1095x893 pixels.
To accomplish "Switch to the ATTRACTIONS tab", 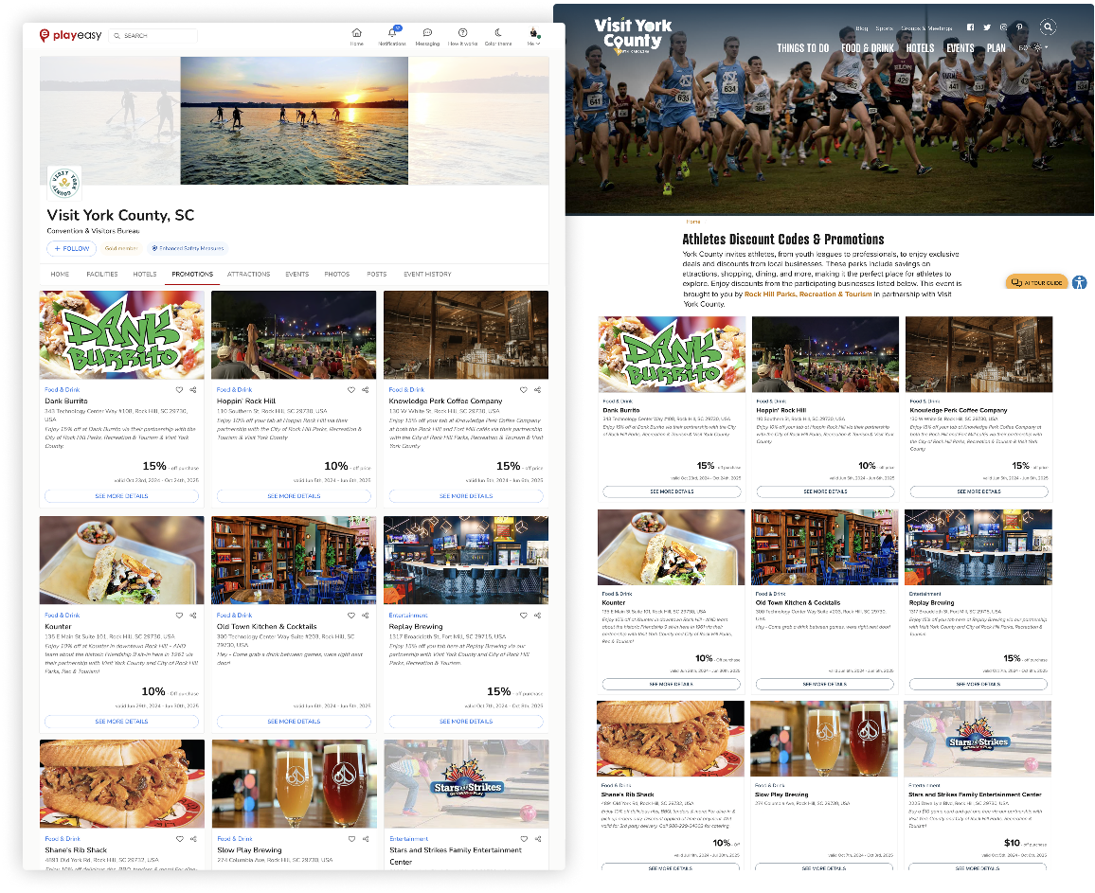I will [x=249, y=274].
